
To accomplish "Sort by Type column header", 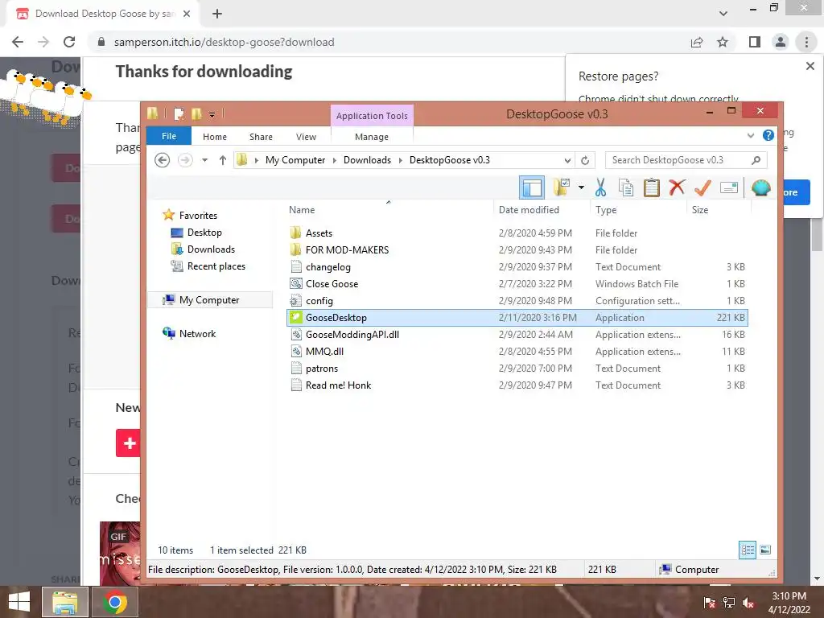I will 638,210.
